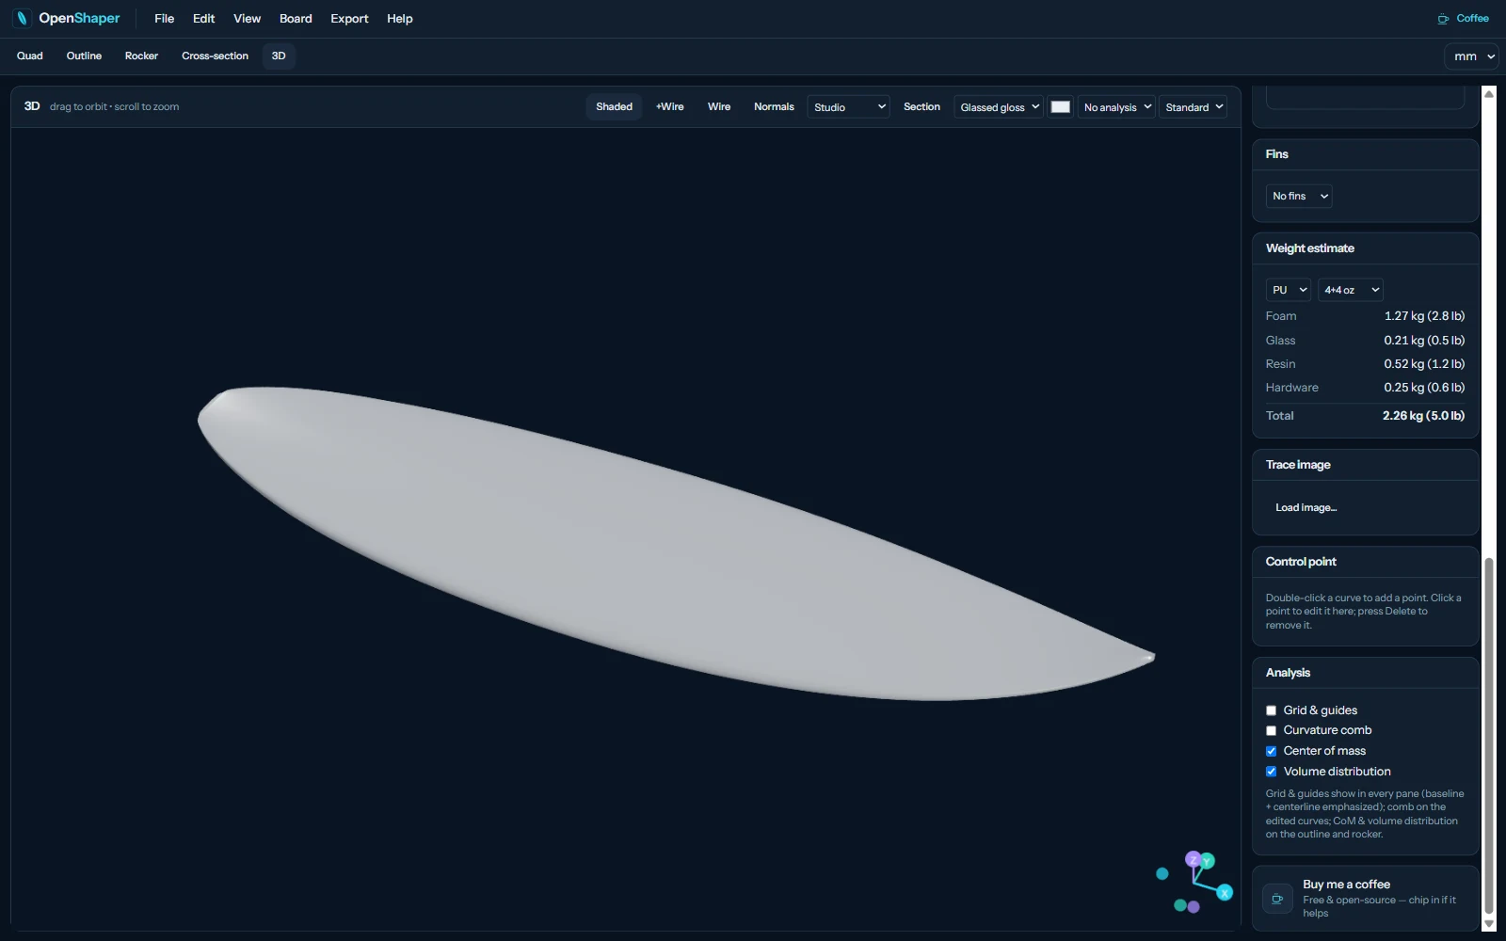Open the Studio lighting dropdown
This screenshot has height=941, width=1506.
point(849,107)
